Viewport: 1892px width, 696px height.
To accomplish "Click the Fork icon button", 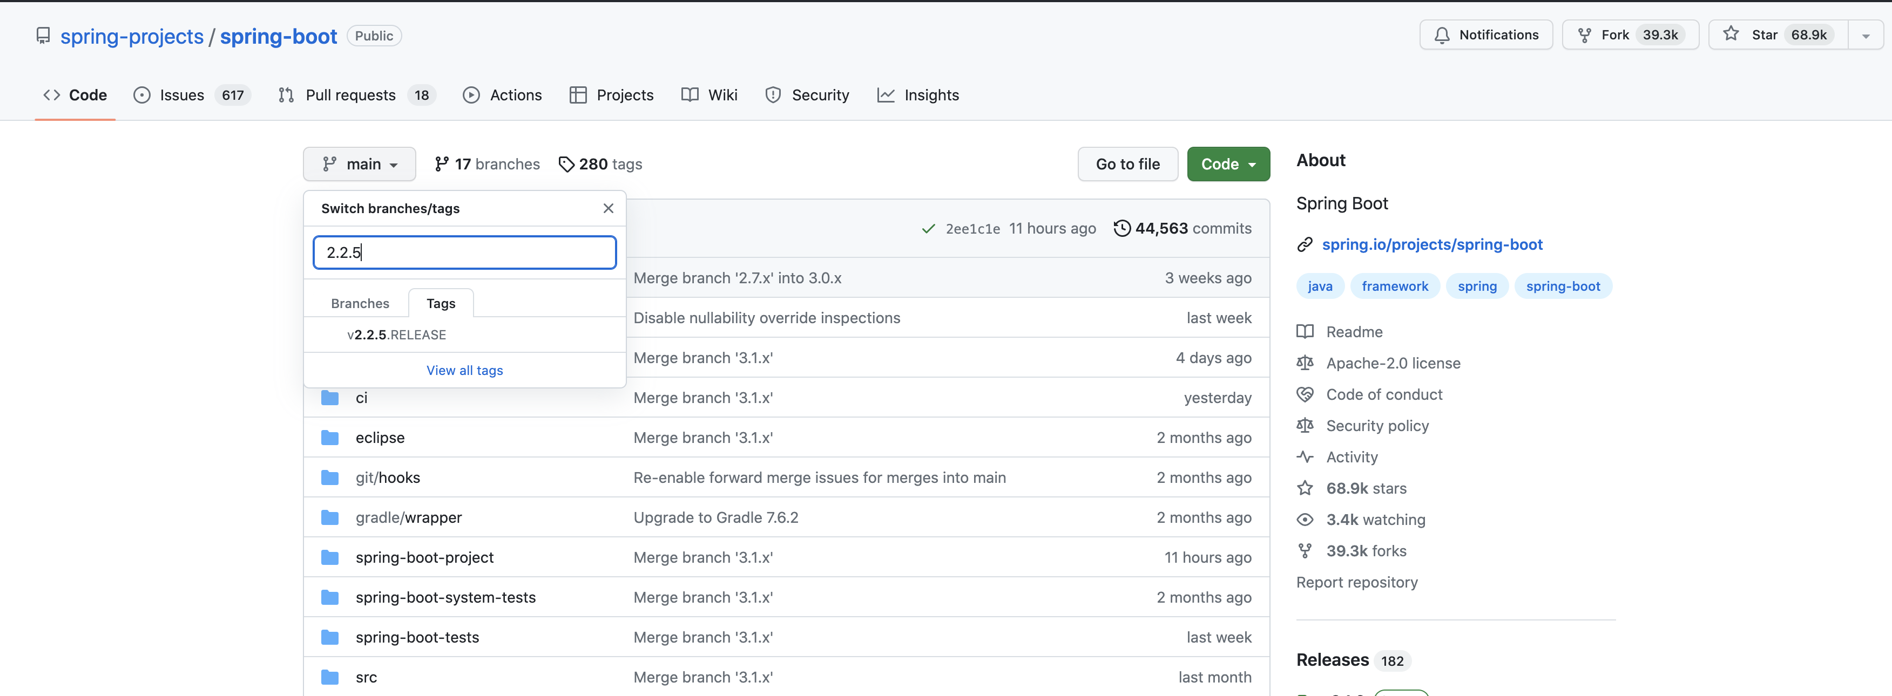I will click(1584, 35).
